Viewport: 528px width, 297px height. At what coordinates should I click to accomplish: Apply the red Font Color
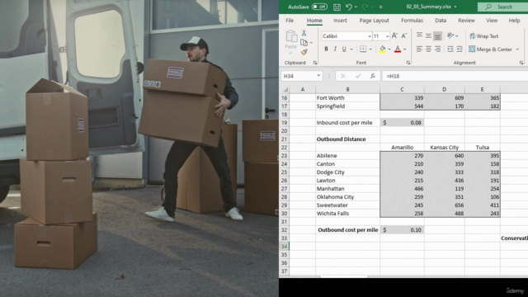(x=398, y=49)
